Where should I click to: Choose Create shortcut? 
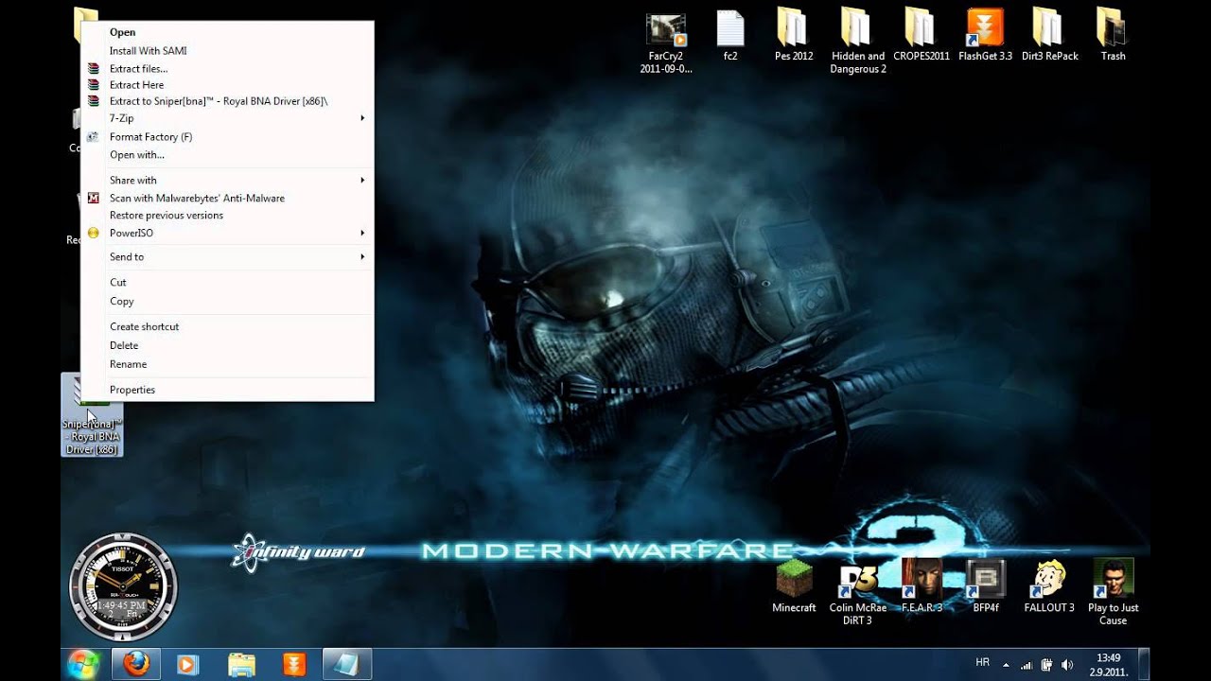point(227,326)
